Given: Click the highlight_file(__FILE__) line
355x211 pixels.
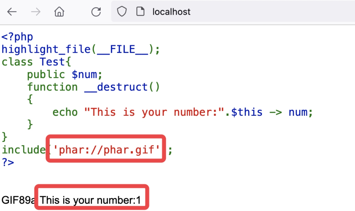Looking at the screenshot, I should tap(81, 50).
